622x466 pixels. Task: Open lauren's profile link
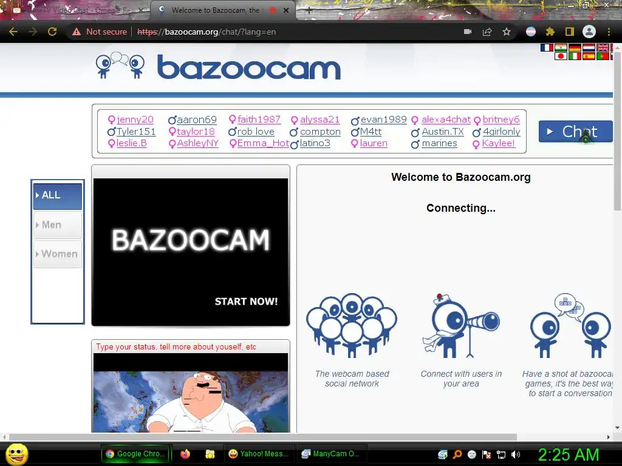[x=374, y=143]
